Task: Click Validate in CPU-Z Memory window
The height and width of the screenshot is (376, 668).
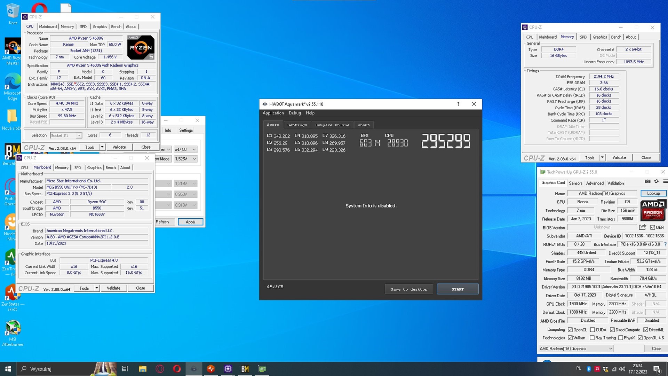Action: [619, 157]
